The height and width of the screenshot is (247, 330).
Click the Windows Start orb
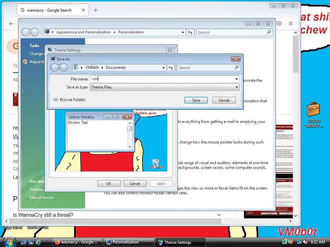click(9, 242)
